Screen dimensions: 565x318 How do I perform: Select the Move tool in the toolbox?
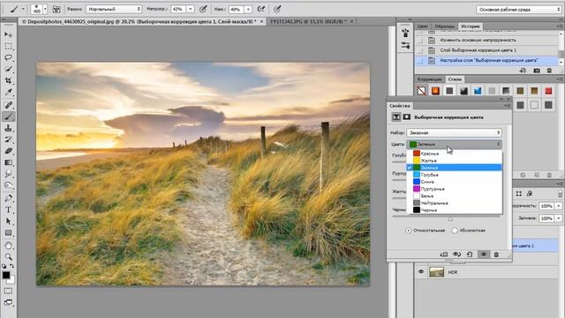[8, 34]
